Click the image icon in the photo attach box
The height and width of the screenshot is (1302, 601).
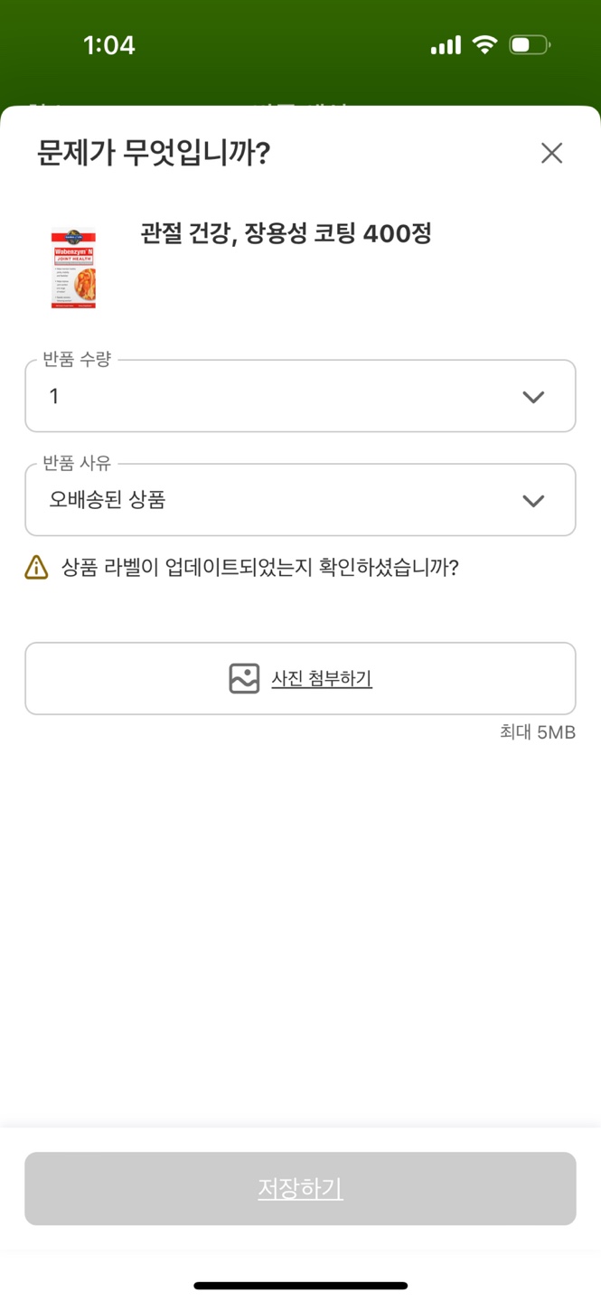click(x=244, y=678)
